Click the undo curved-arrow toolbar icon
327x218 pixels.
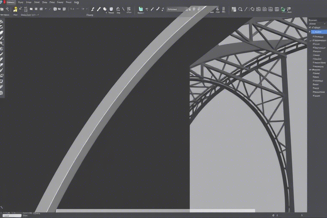tap(8, 9)
